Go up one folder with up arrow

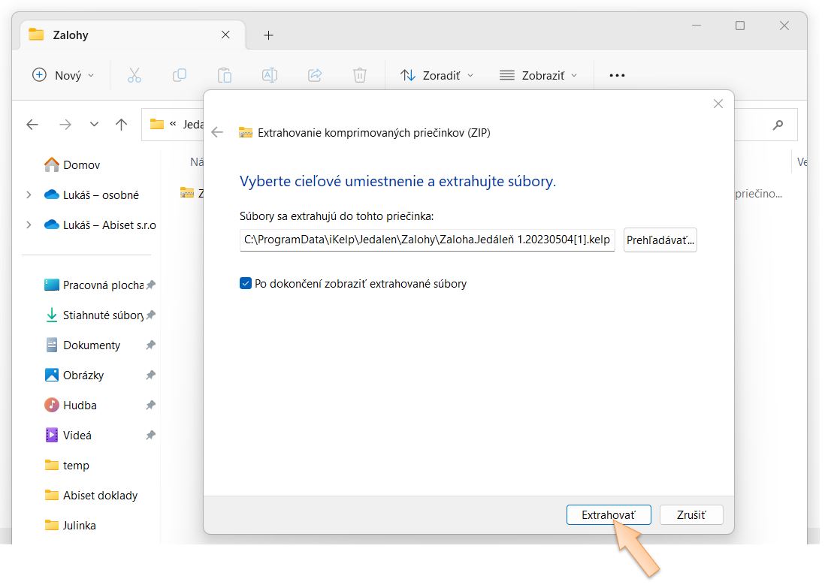pos(122,125)
